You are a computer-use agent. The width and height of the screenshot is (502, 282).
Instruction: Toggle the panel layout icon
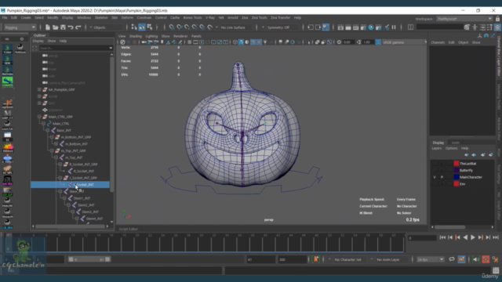410,27
